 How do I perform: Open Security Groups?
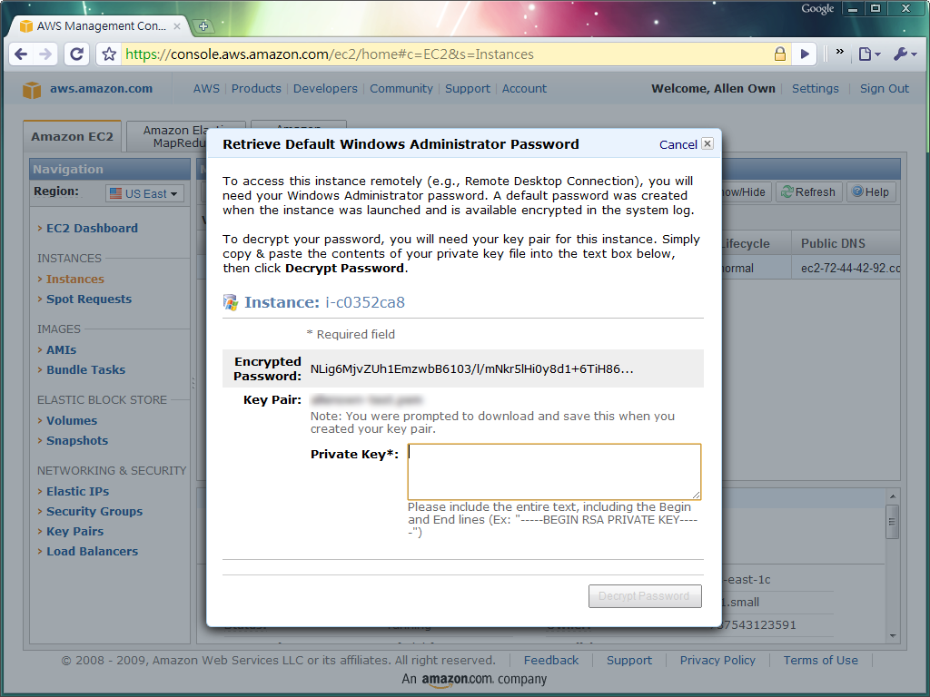(x=94, y=512)
